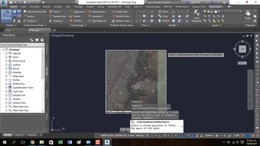Viewport: 260px width, 146px height.
Task: Select the Copy tool
Action: click(x=163, y=16)
